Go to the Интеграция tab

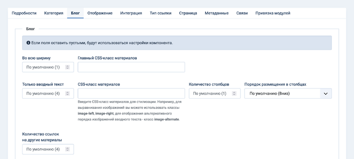click(131, 13)
